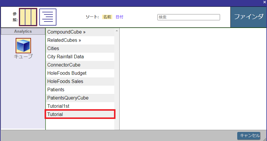The height and width of the screenshot is (141, 267).
Task: Select the Patients cube
Action: (56, 89)
